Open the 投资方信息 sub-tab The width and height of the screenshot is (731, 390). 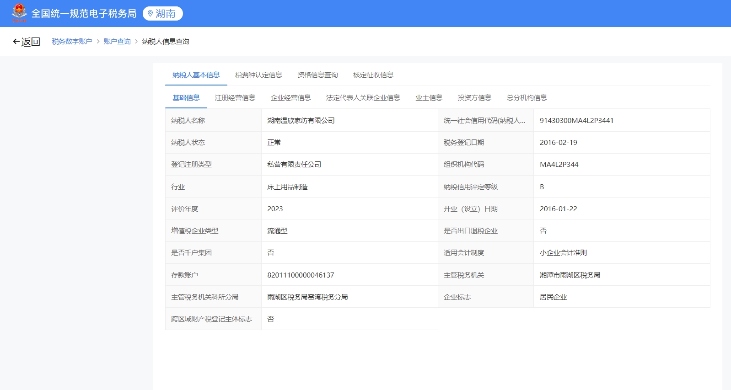474,98
